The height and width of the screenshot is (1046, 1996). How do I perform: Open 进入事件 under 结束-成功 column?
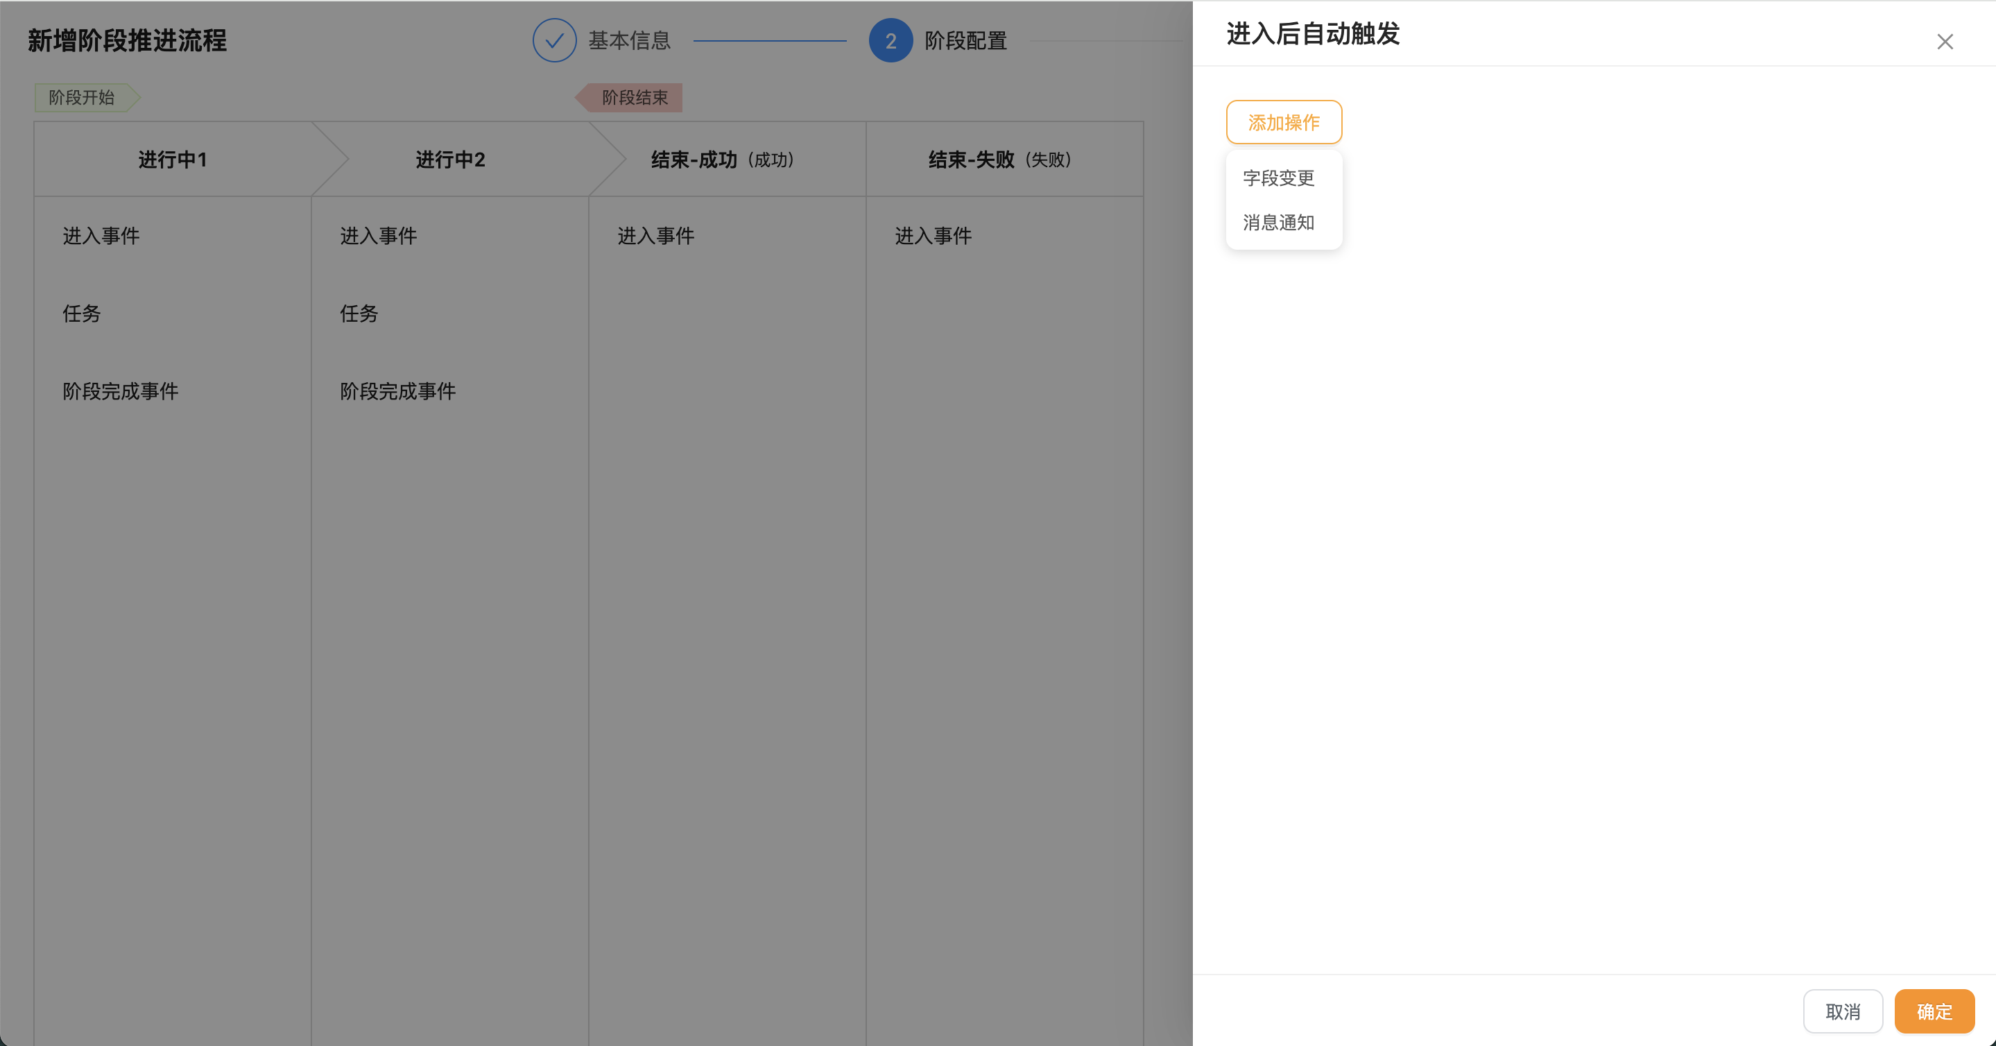pos(655,236)
